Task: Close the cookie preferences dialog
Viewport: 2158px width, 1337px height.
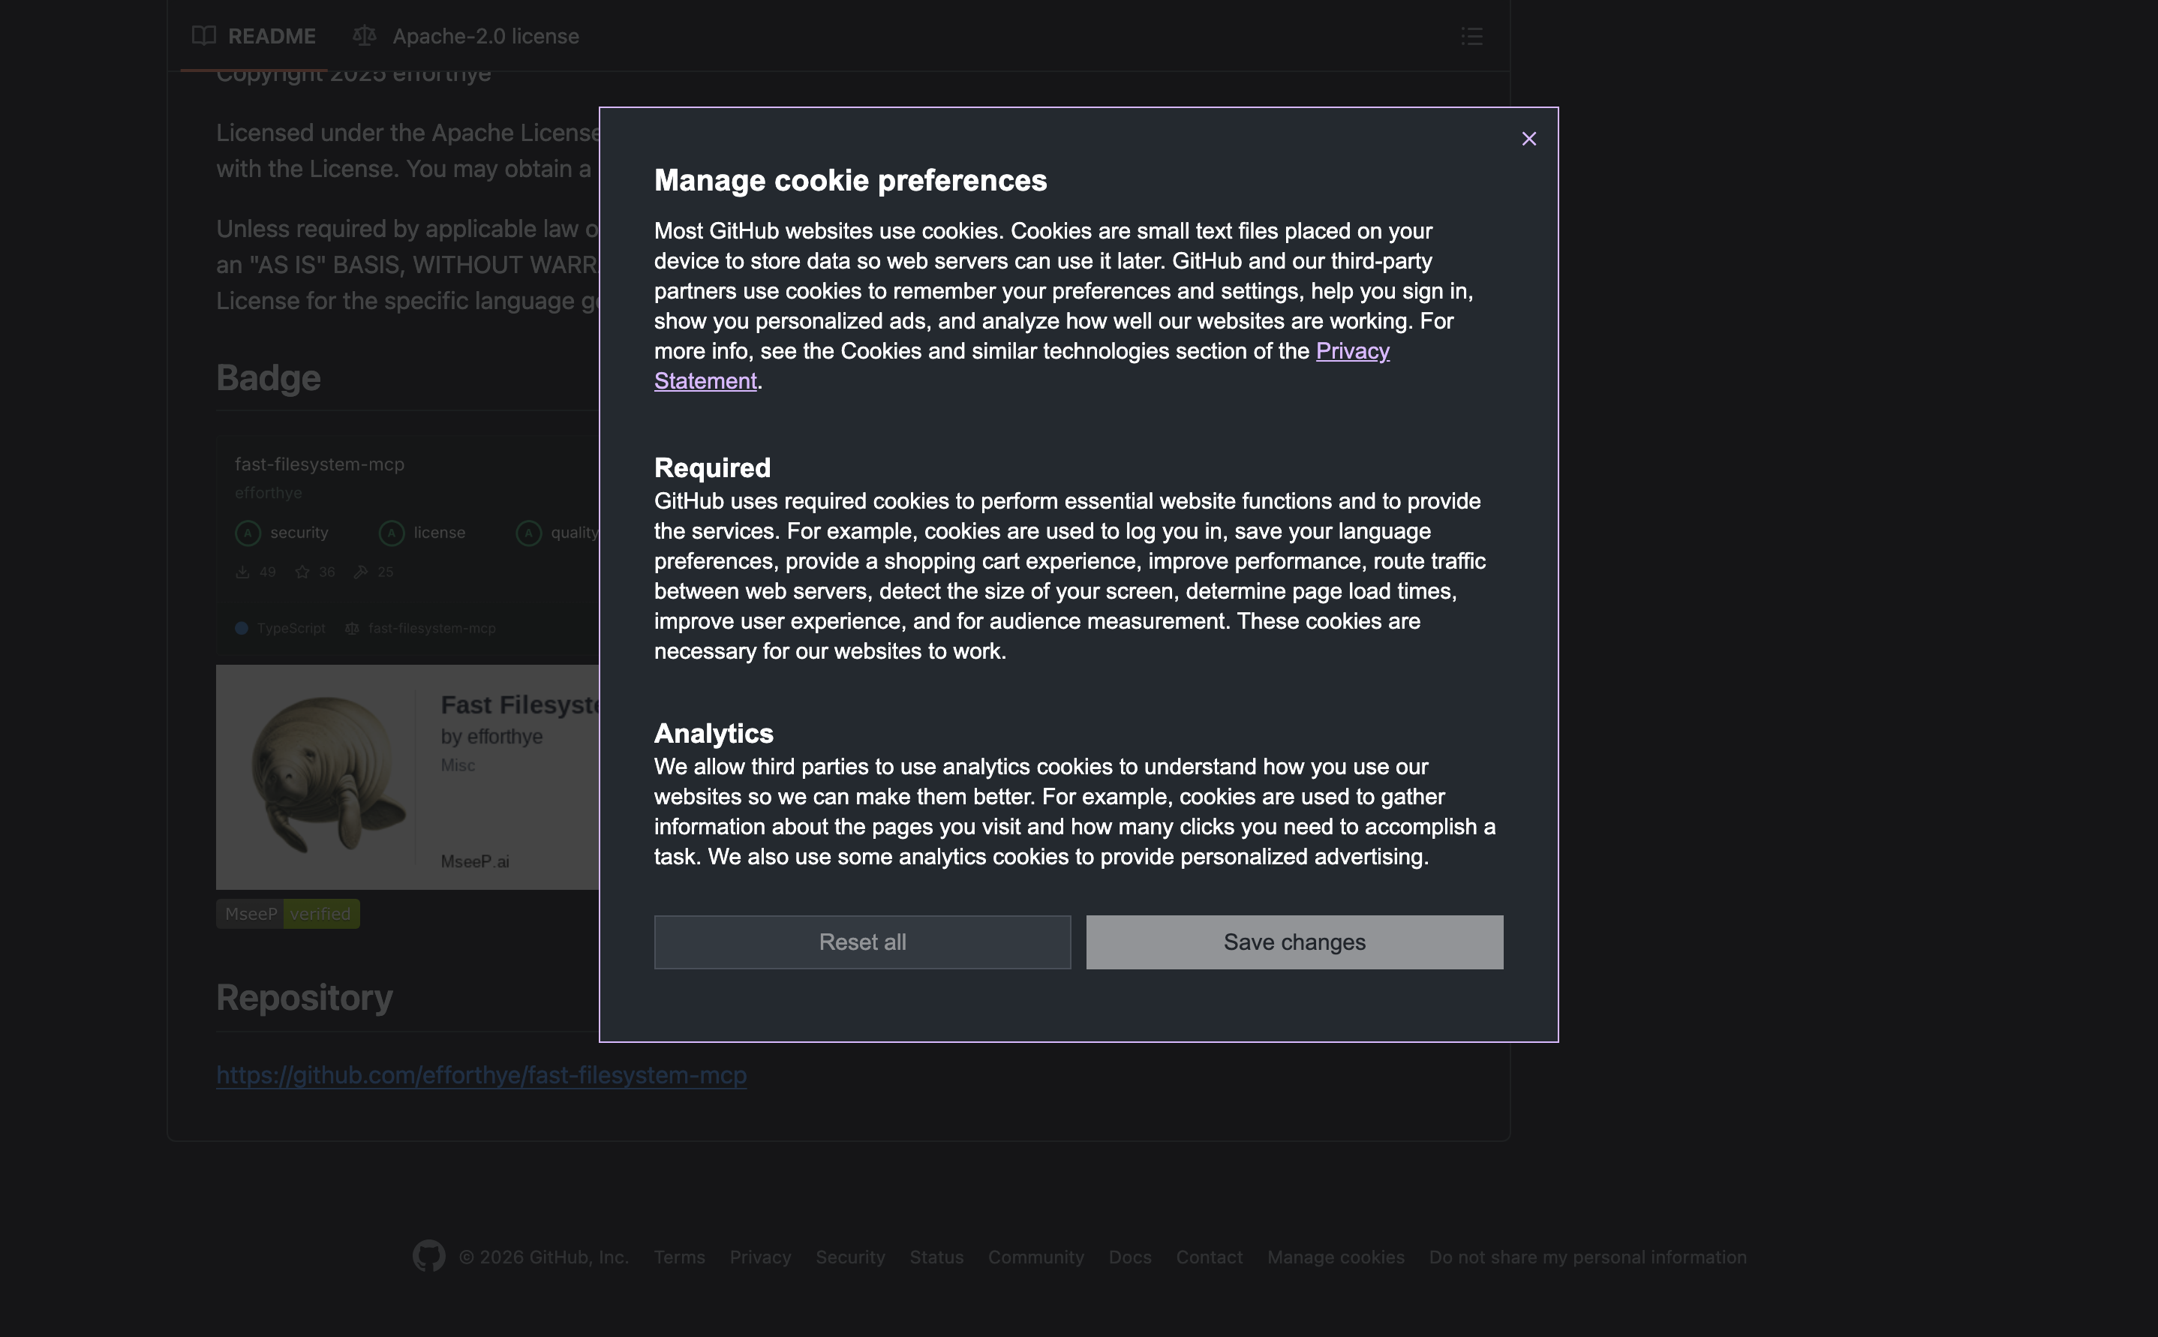Action: tap(1528, 139)
